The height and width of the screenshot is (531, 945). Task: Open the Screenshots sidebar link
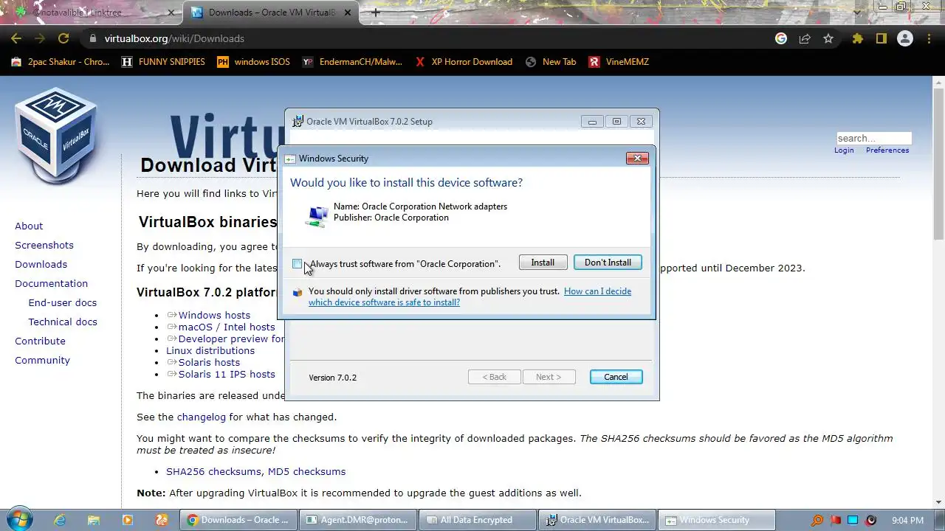[44, 245]
